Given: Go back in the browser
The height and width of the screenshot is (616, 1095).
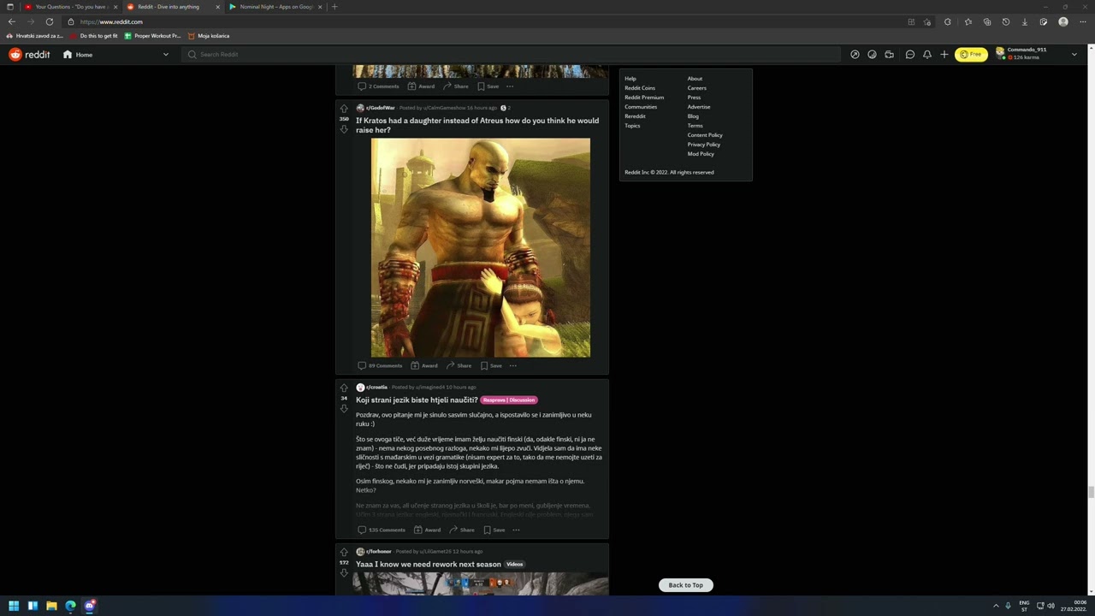Looking at the screenshot, I should (x=12, y=21).
